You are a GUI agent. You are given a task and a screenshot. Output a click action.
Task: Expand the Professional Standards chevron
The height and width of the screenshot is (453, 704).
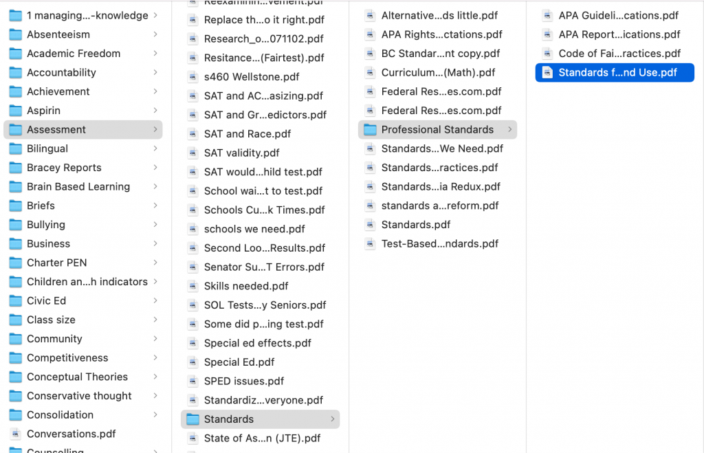(x=509, y=129)
